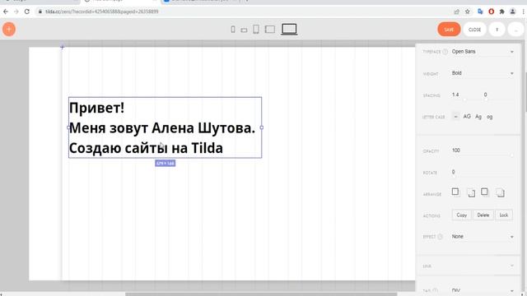This screenshot has width=527, height=296.
Task: Open the Weight dropdown showing Bold
Action: (x=483, y=73)
